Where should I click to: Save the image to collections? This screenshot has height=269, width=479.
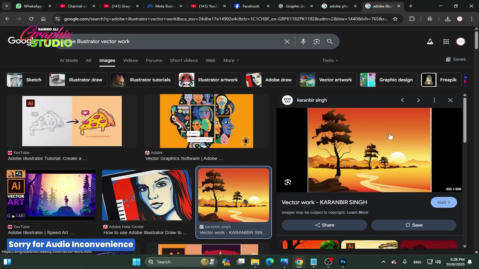pos(414,225)
